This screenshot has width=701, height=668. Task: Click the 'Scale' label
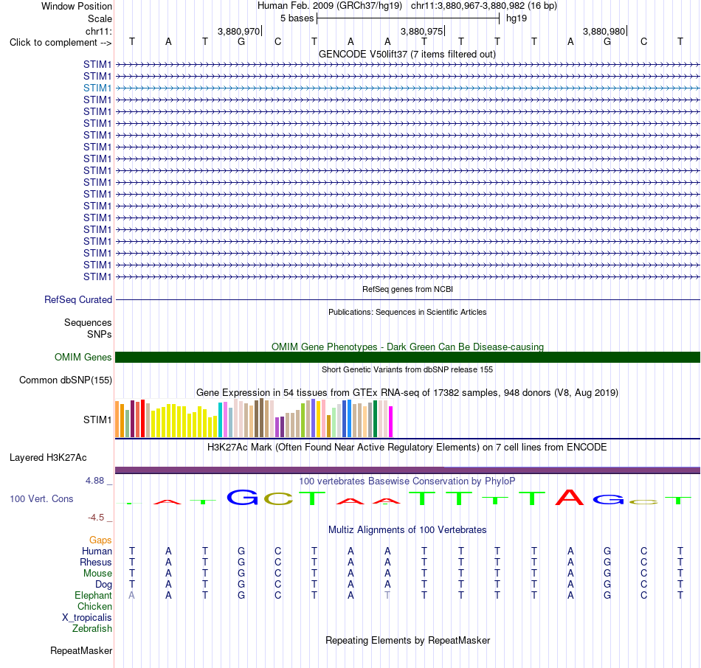coord(100,18)
